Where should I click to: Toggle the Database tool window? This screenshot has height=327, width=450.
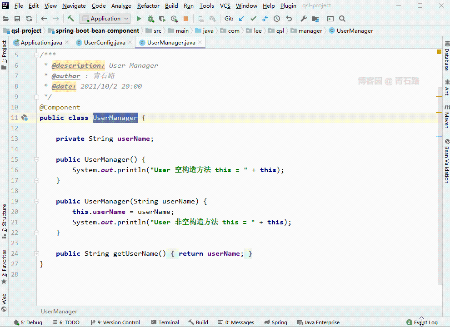[446, 56]
